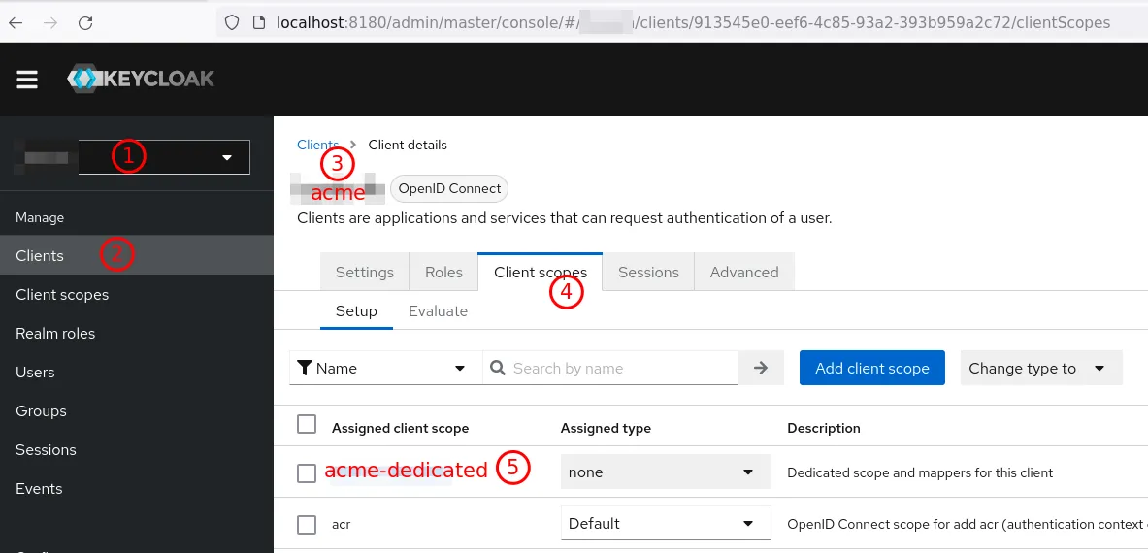The image size is (1148, 553).
Task: Open the Evaluate sub-tab
Action: click(438, 311)
